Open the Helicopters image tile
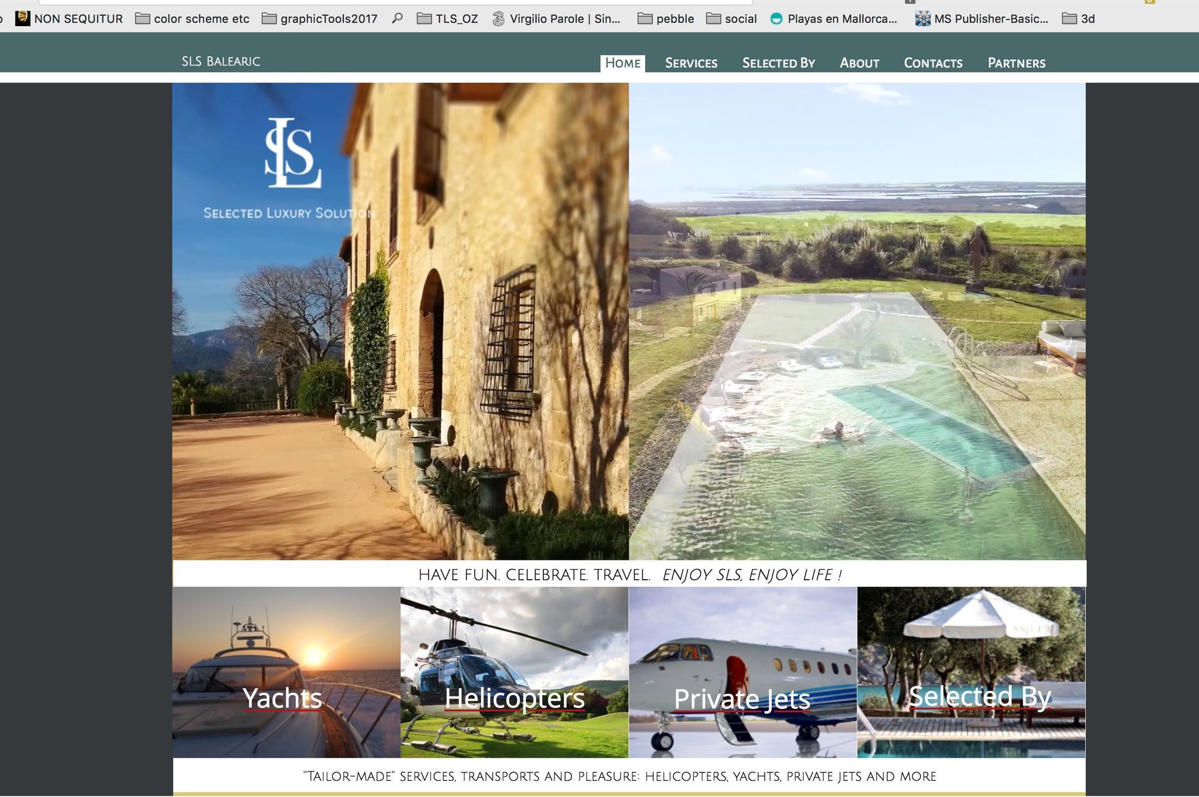 point(514,672)
